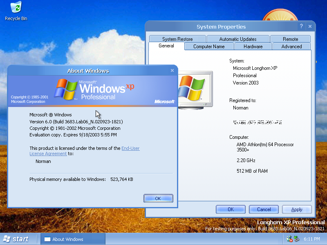This screenshot has height=245, width=327.
Task: Open the Hardware tab
Action: (x=253, y=47)
